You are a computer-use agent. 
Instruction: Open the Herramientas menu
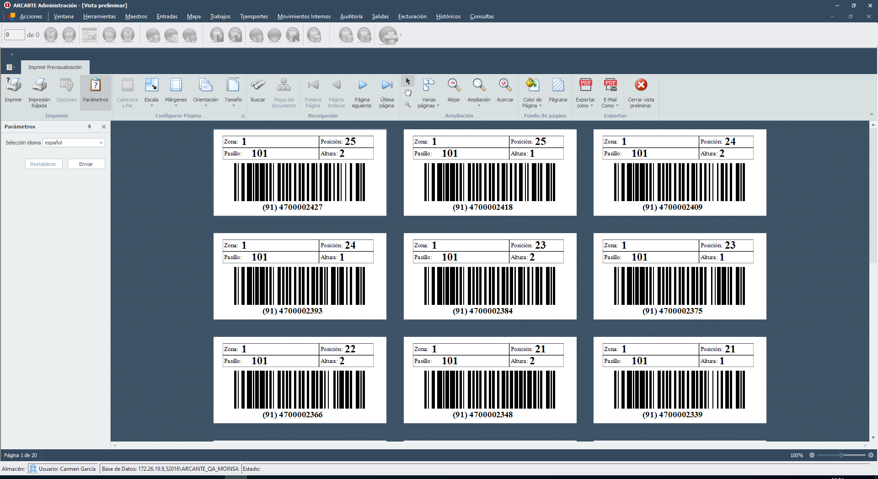point(99,16)
